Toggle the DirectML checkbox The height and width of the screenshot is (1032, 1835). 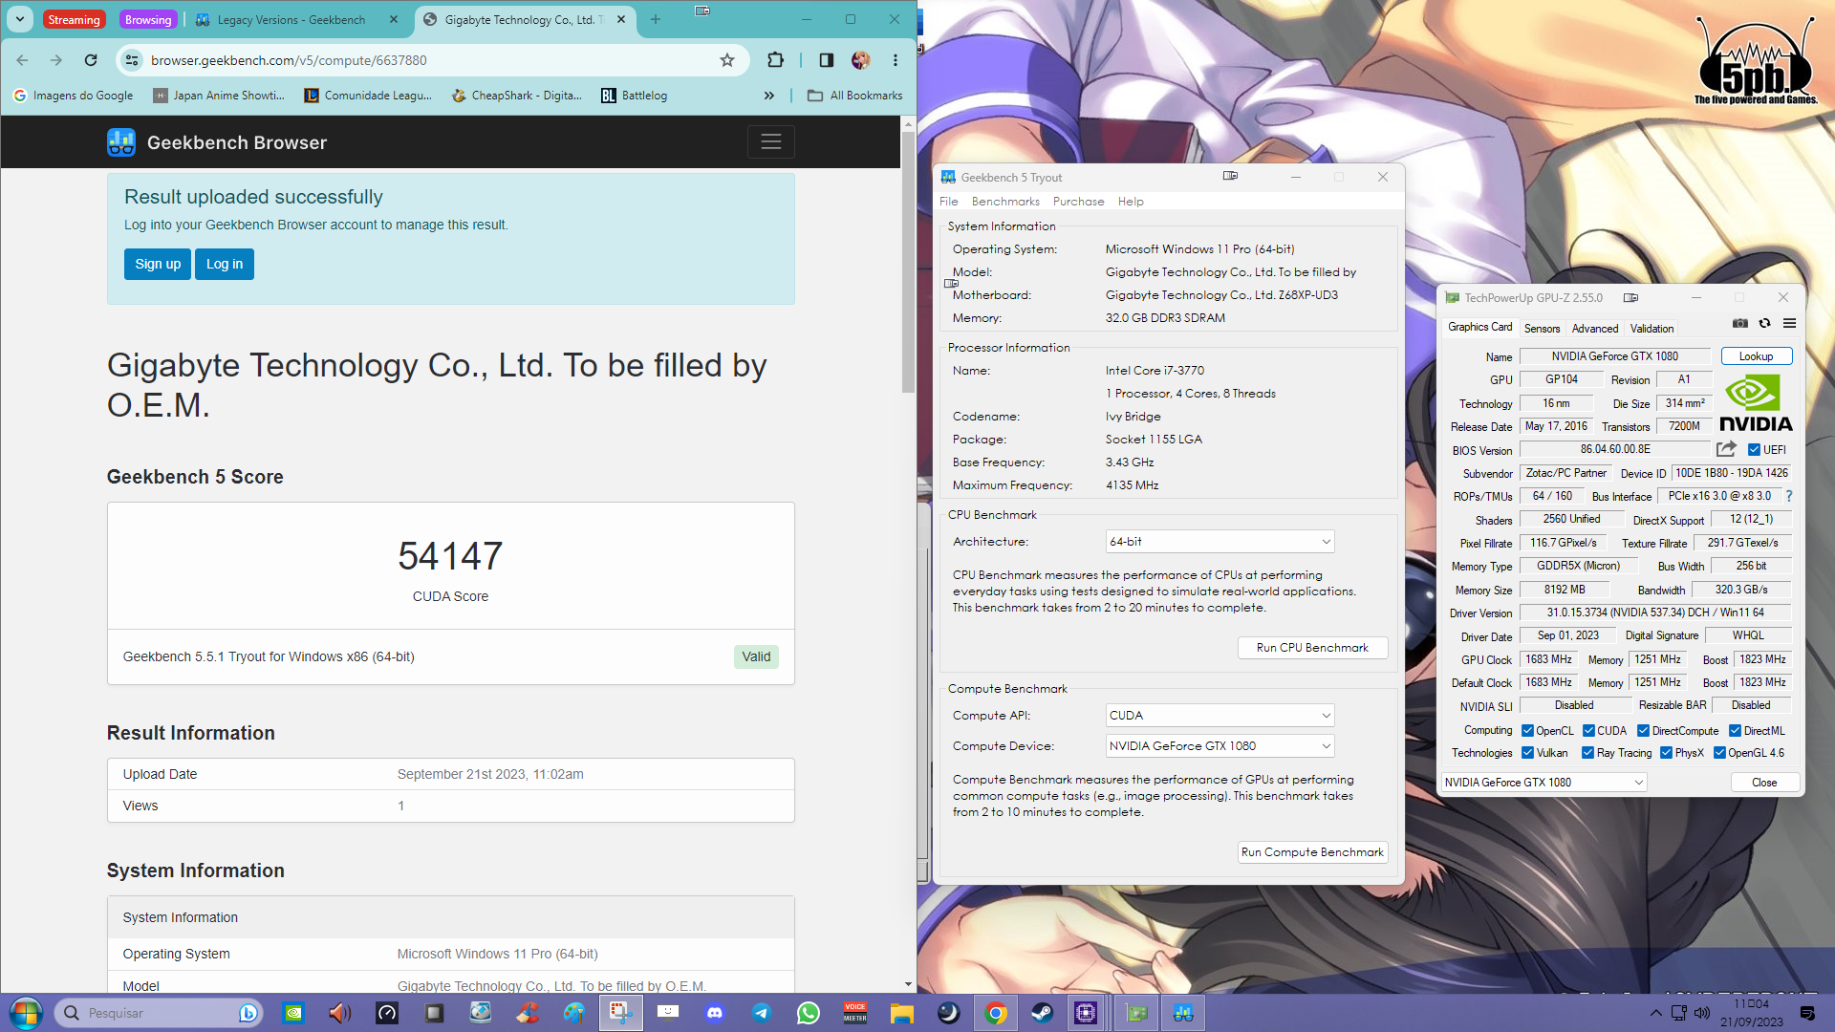pos(1735,731)
